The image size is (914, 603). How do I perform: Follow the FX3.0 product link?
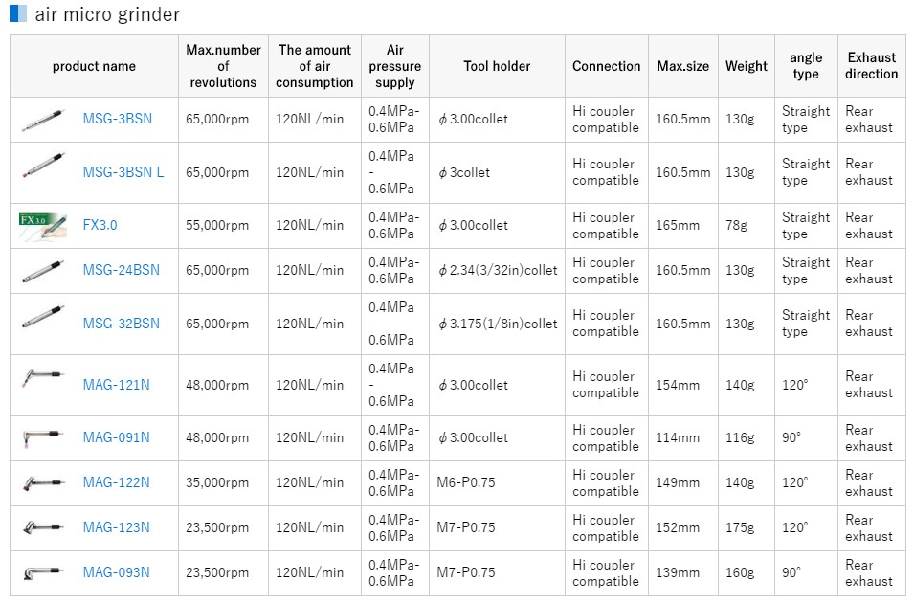(100, 225)
